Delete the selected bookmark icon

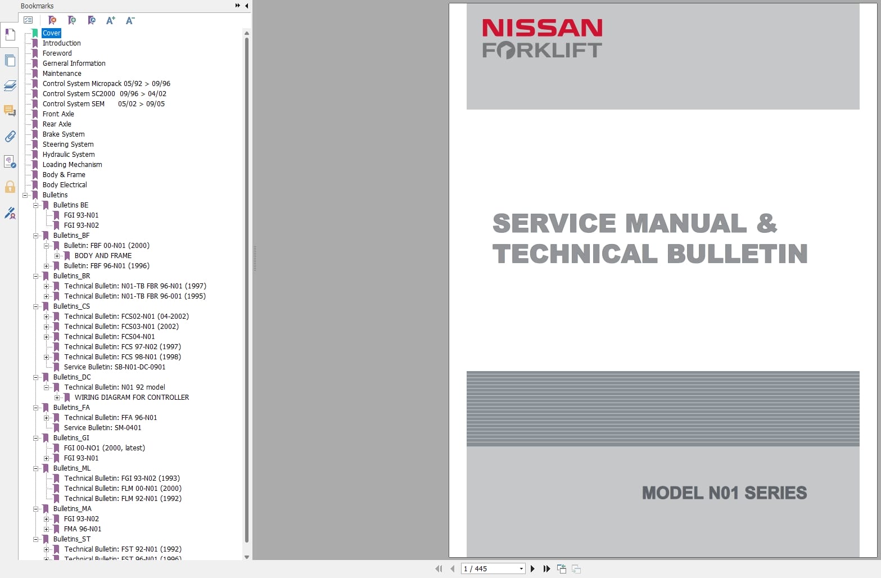[x=52, y=20]
